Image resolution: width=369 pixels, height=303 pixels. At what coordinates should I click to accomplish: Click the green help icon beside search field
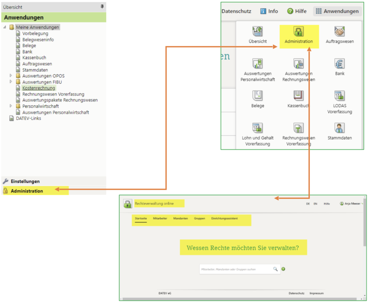coord(283,269)
